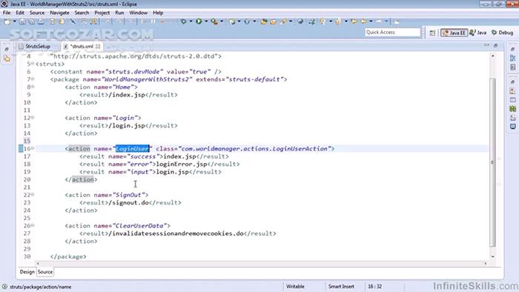The image size is (519, 292).
Task: Open the New file dropdown arrow
Action: pyautogui.click(x=14, y=21)
